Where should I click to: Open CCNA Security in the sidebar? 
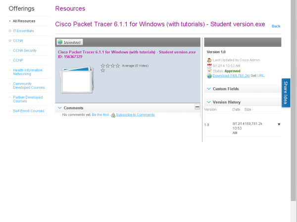click(25, 50)
